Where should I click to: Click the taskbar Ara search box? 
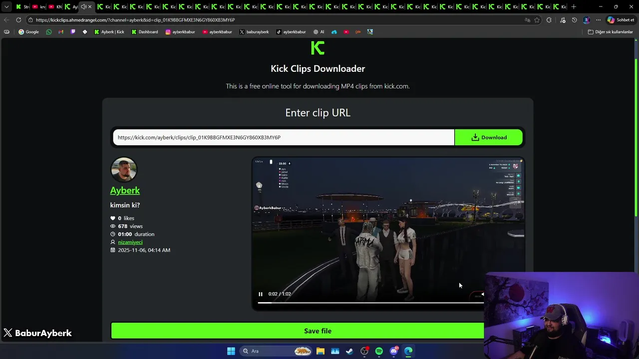click(x=276, y=351)
